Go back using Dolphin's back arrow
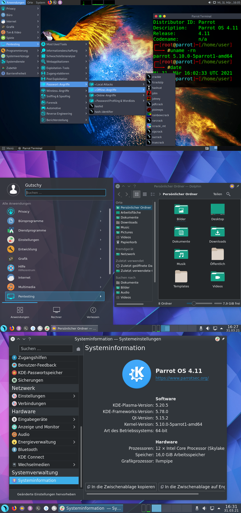 (x=119, y=194)
